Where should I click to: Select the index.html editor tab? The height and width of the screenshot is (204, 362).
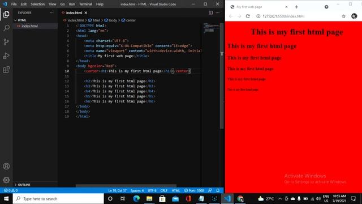pyautogui.click(x=74, y=12)
